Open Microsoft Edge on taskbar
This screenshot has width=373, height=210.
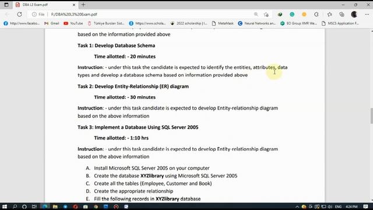45,206
